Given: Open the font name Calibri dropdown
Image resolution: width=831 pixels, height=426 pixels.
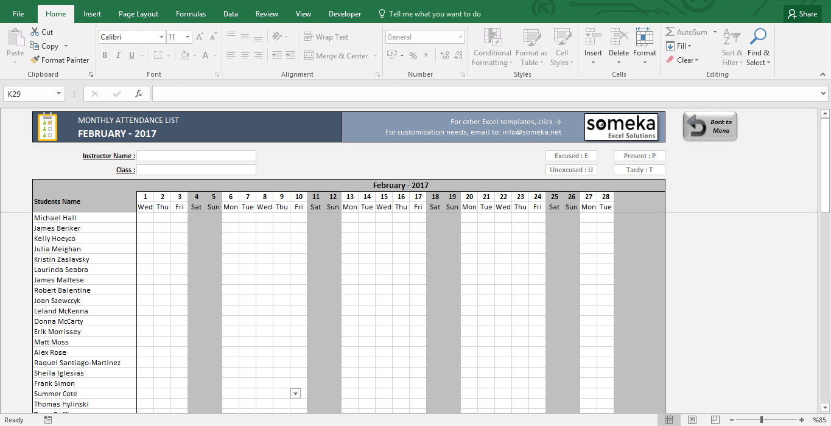Looking at the screenshot, I should [161, 37].
